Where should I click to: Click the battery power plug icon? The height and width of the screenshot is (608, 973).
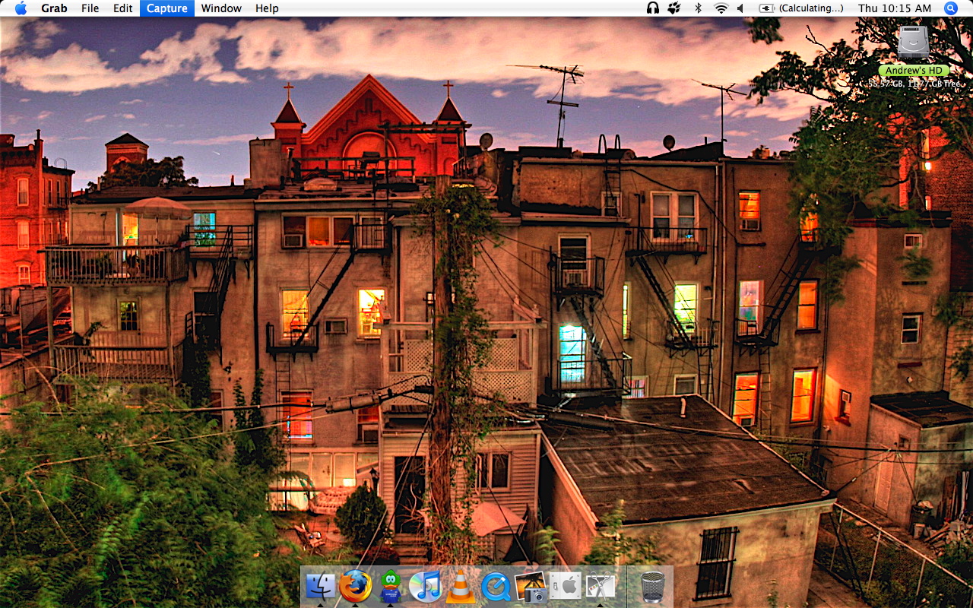point(766,8)
